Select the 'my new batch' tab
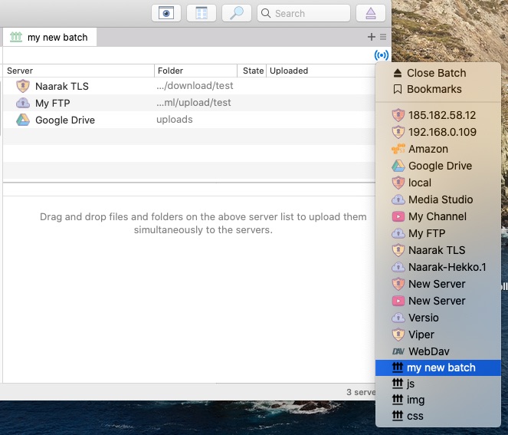The height and width of the screenshot is (435, 508). click(x=50, y=37)
